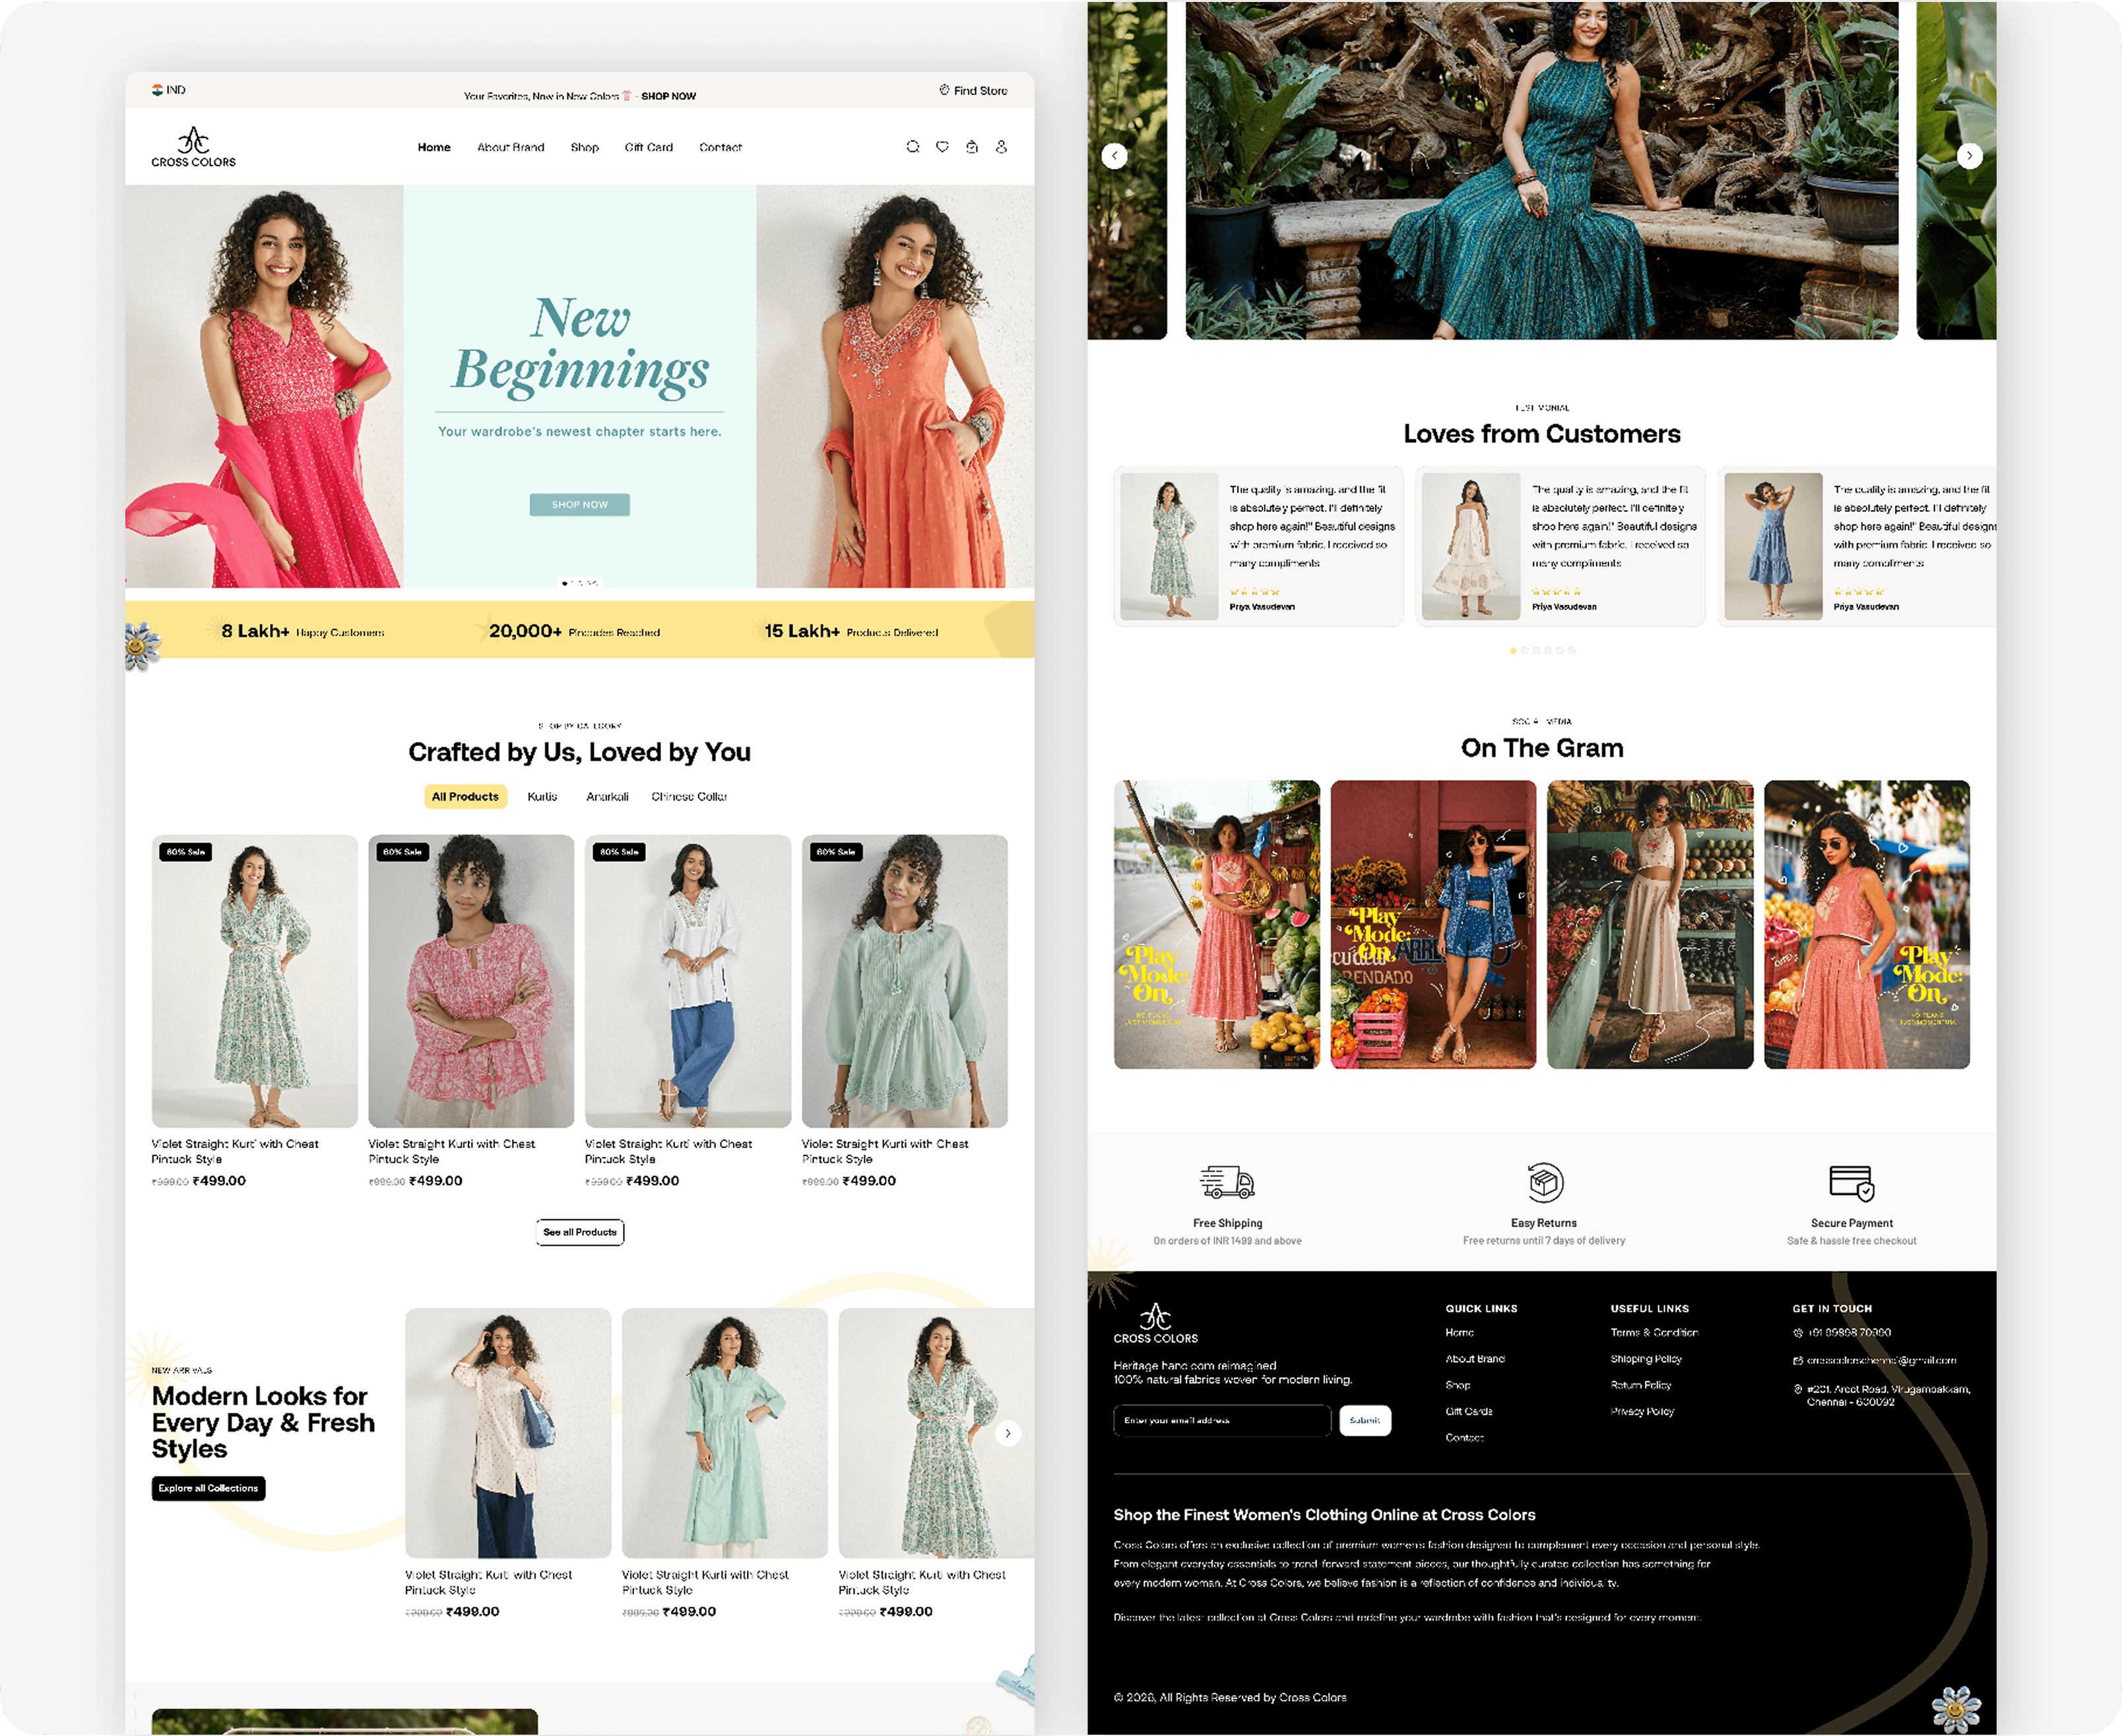Select the Kurtis filter tab
The width and height of the screenshot is (2122, 1736).
[542, 796]
